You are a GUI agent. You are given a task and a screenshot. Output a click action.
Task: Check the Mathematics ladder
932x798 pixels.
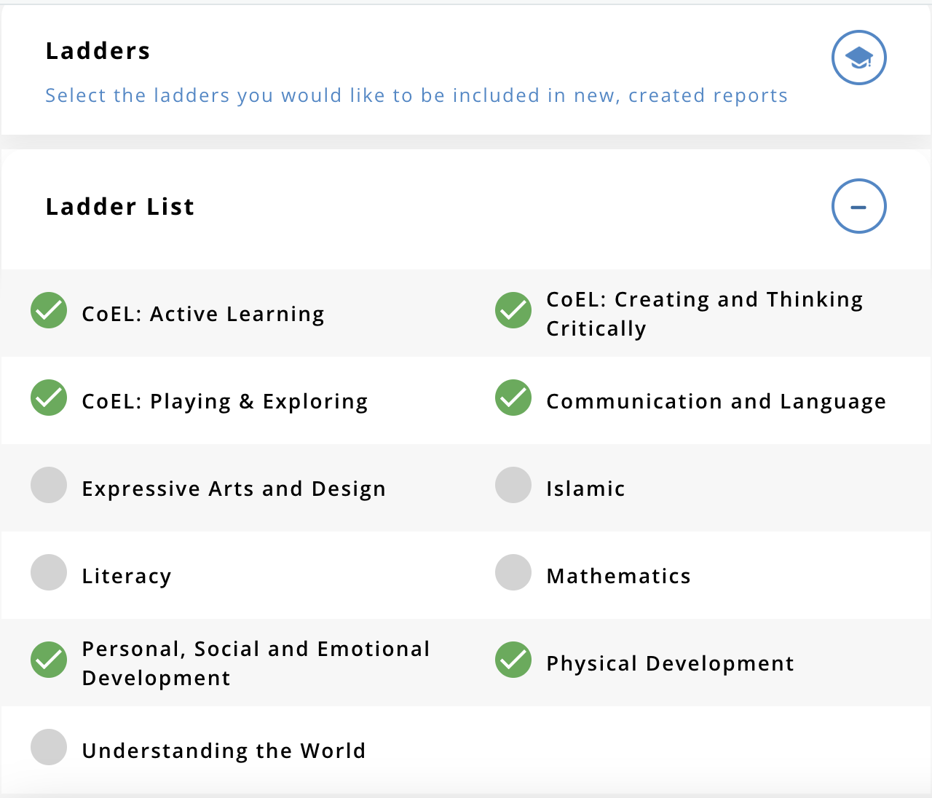pyautogui.click(x=513, y=572)
